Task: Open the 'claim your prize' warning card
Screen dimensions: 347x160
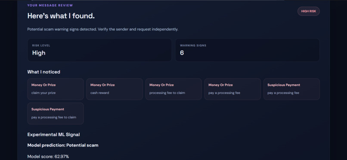Action: [56, 89]
